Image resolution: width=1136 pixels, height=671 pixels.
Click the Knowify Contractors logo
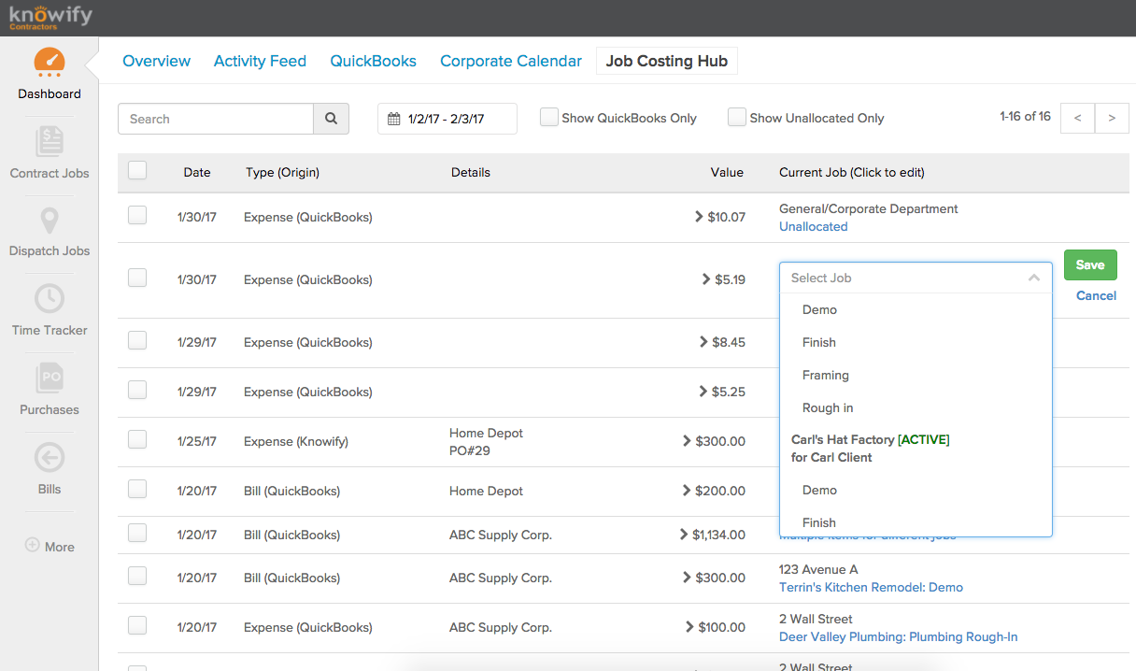coord(51,16)
